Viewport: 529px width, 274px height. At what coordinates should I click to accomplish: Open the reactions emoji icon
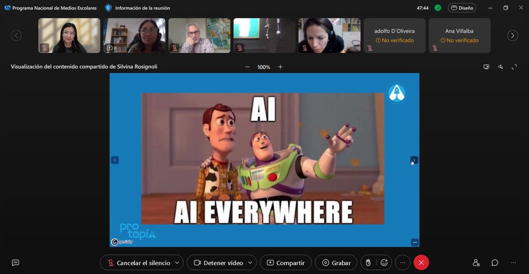tap(384, 263)
